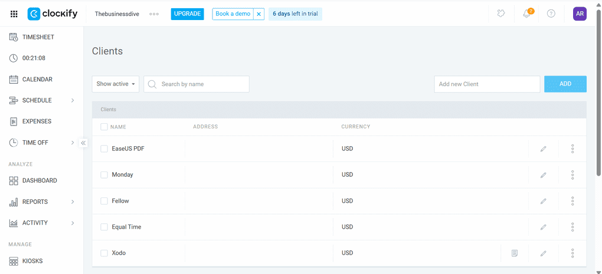
Task: Dismiss the Book a demo banner
Action: (259, 14)
